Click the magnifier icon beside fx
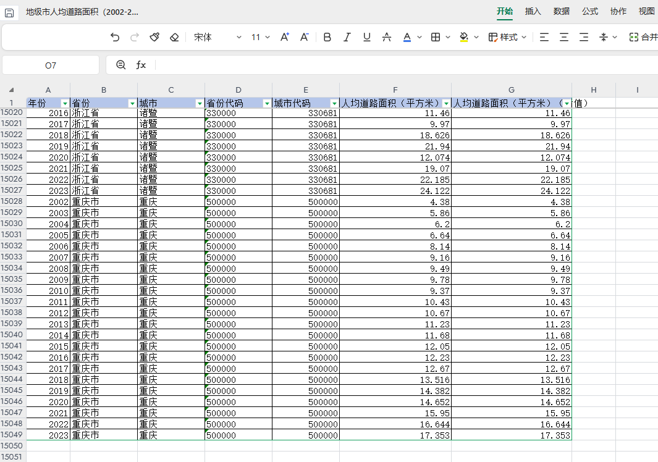The width and height of the screenshot is (658, 462). 121,65
